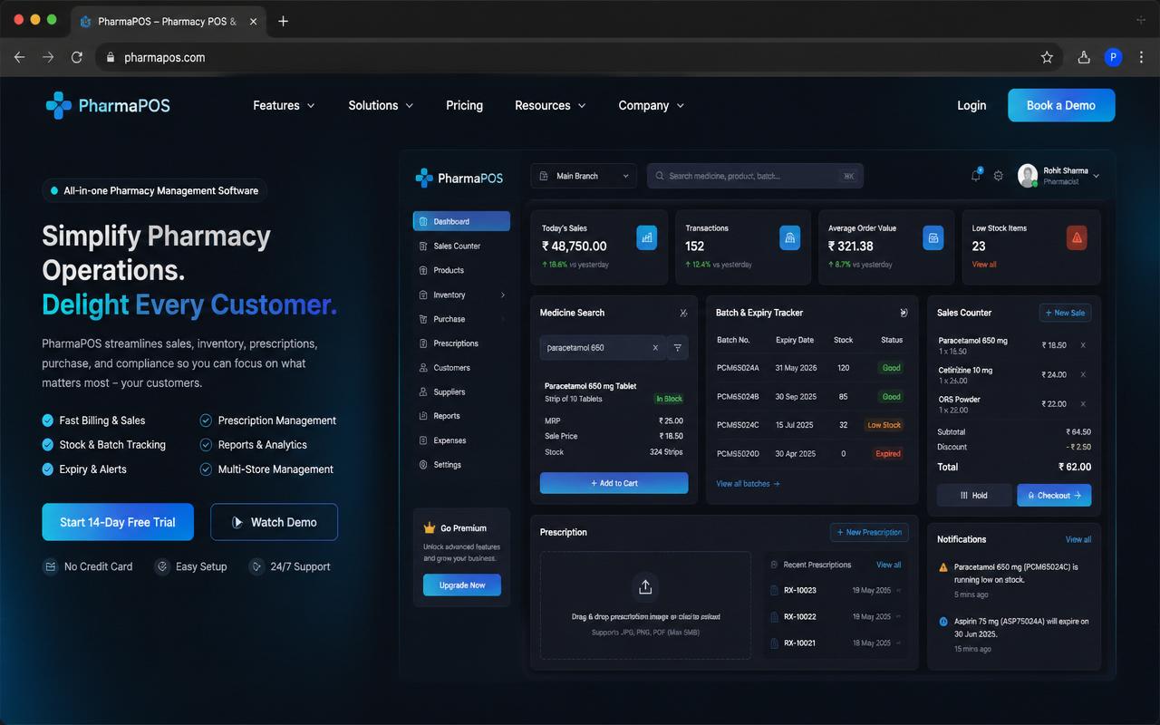
Task: Go to the Pricing page
Action: [464, 105]
